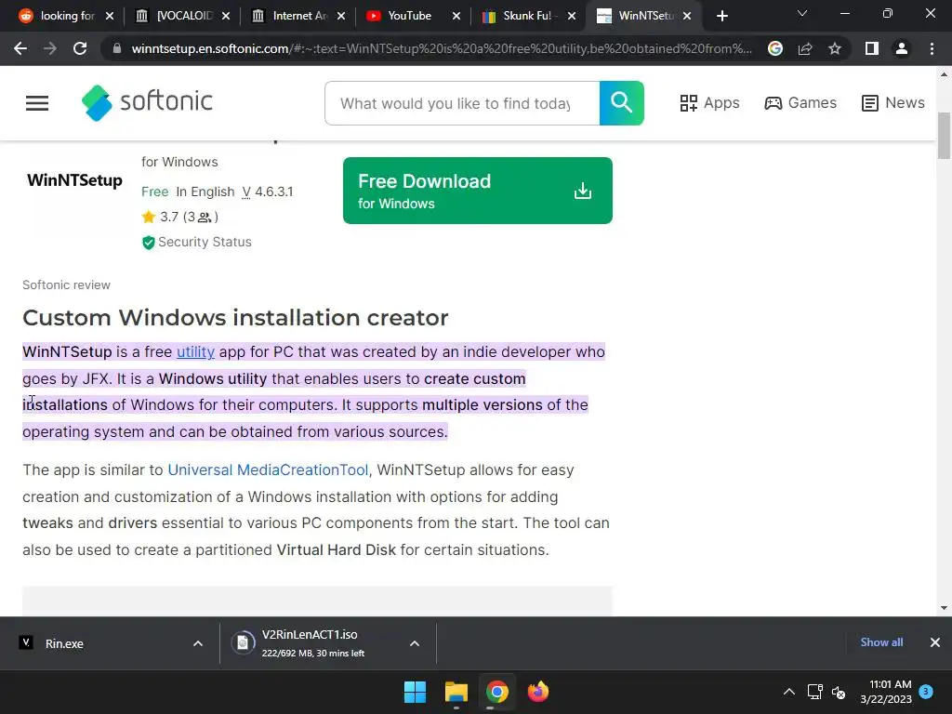This screenshot has height=714, width=952.
Task: Open Windows Start menu
Action: pyautogui.click(x=416, y=692)
